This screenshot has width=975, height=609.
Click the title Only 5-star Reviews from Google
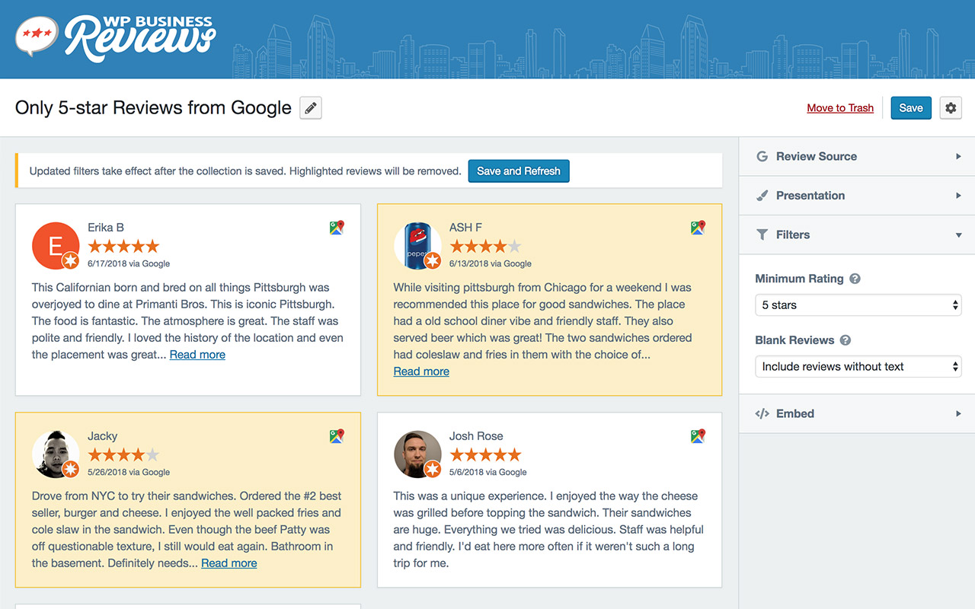(x=153, y=108)
